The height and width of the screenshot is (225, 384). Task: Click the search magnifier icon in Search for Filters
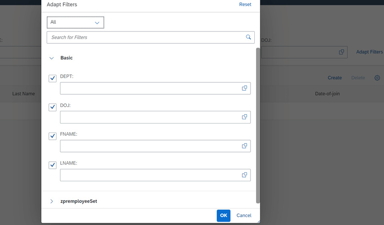click(248, 37)
